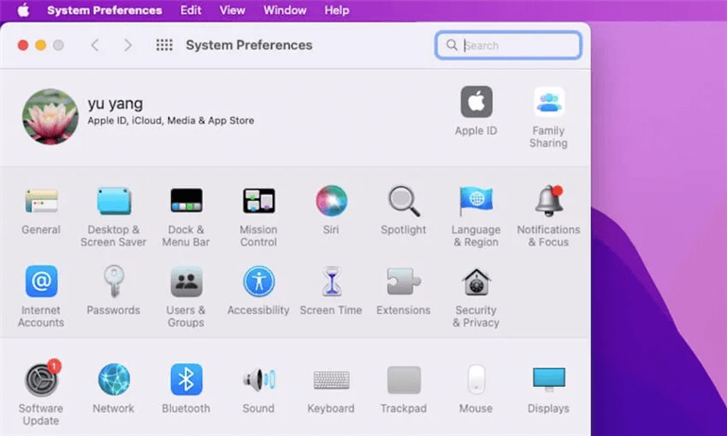The height and width of the screenshot is (436, 727).
Task: Open Internet Accounts pane
Action: (x=42, y=281)
